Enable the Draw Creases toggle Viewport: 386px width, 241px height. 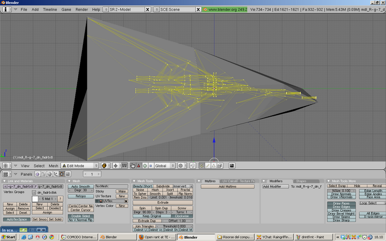[342, 210]
